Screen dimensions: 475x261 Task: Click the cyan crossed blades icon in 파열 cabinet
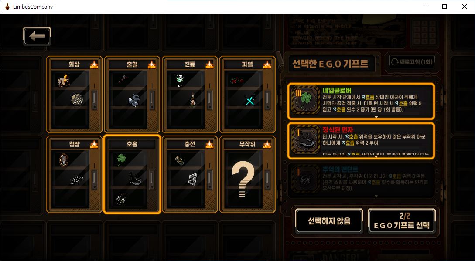tap(250, 100)
